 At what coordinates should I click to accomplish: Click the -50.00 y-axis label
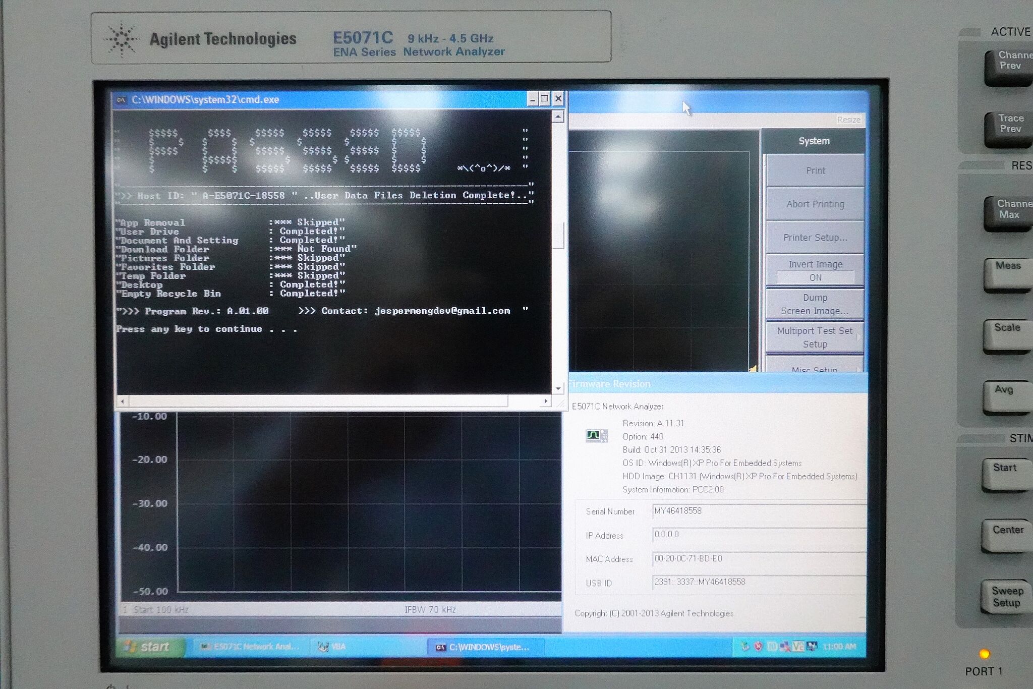pyautogui.click(x=149, y=591)
